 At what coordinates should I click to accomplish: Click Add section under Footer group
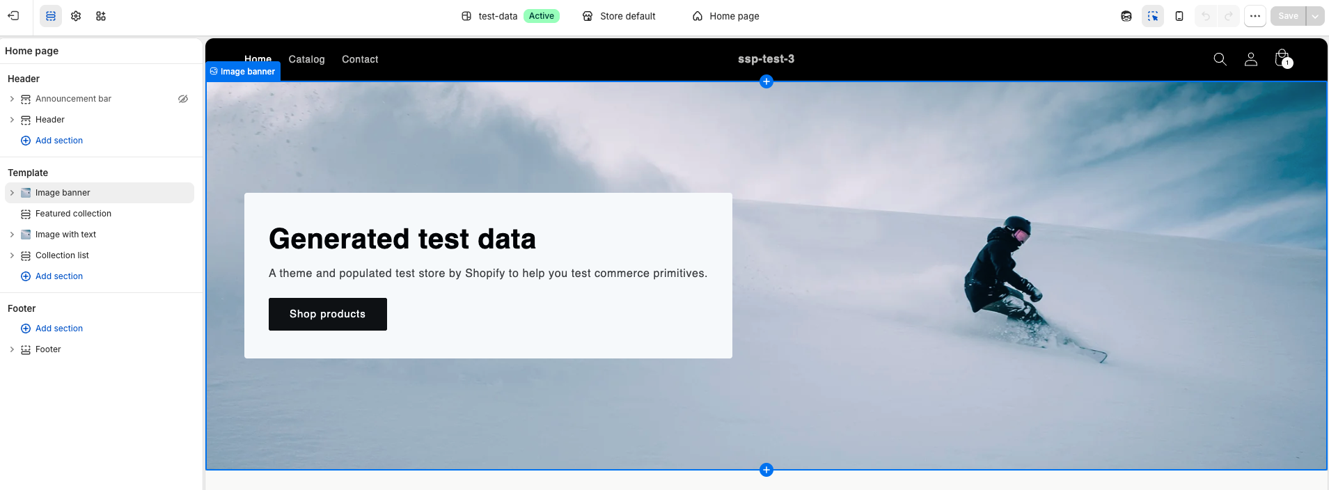coord(52,329)
